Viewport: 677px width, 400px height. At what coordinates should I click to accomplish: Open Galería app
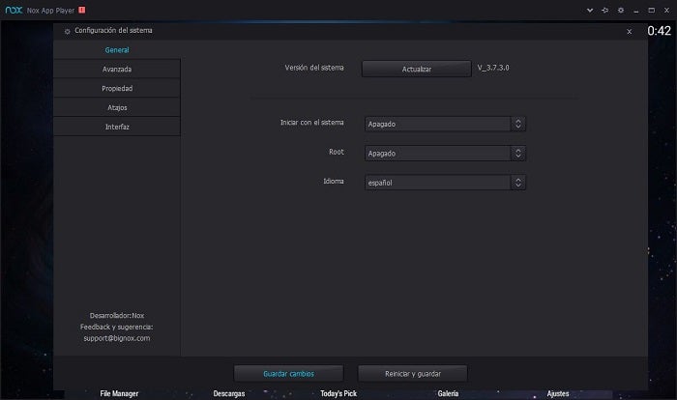click(x=448, y=393)
